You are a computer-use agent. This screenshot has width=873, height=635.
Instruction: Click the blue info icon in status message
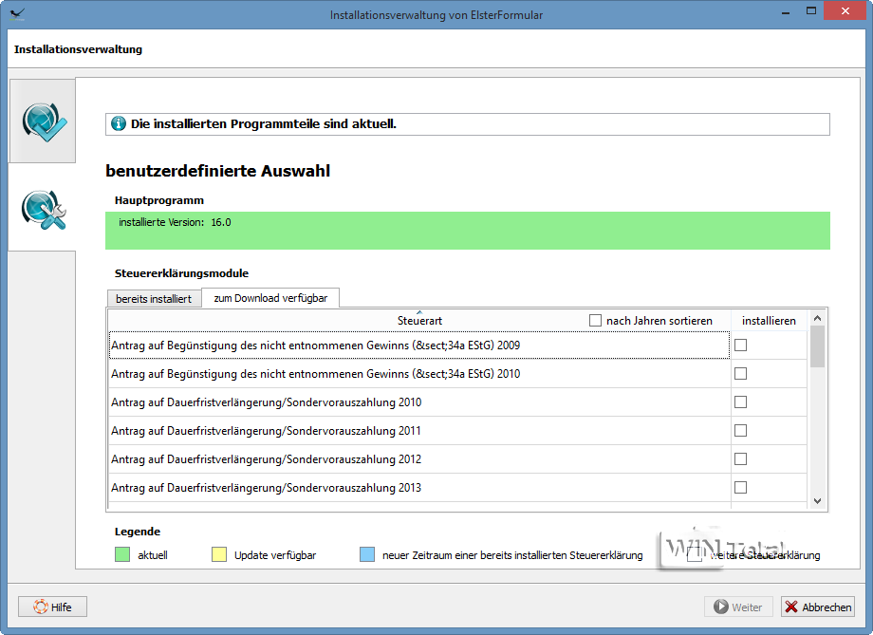tap(118, 123)
